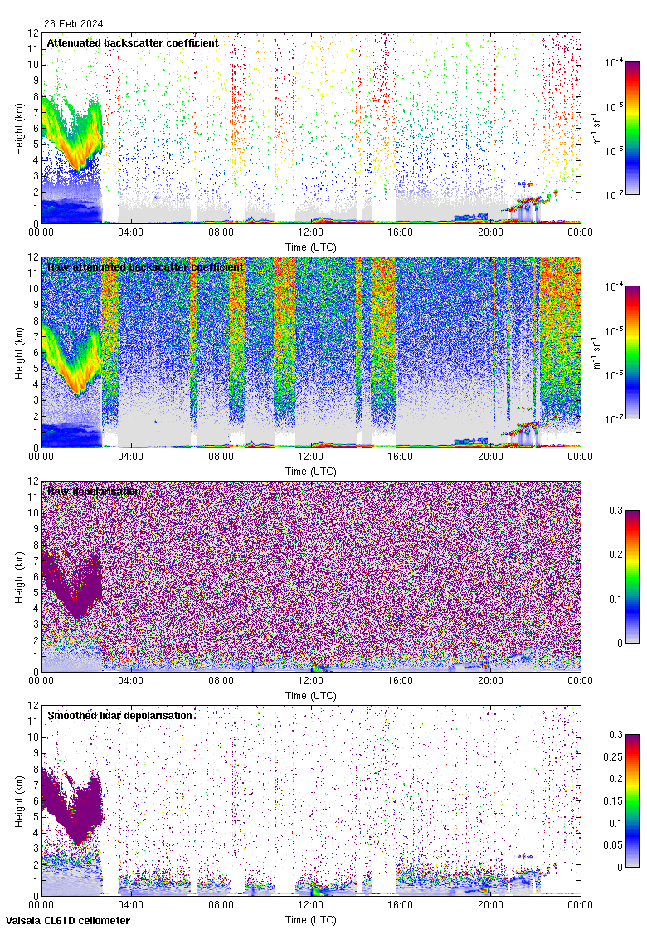Image resolution: width=647 pixels, height=930 pixels.
Task: Click the smoothed depolarisation colorbar at the bottom
Action: coord(632,800)
